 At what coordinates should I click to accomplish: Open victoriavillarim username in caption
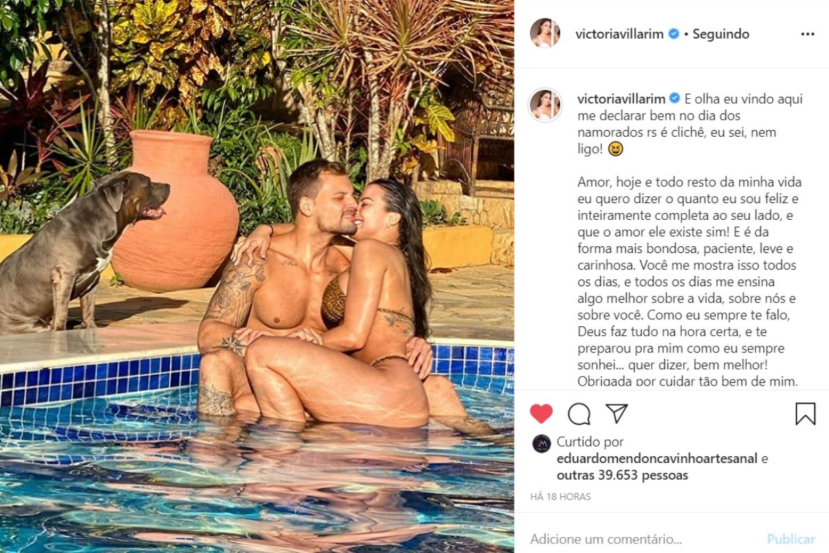coord(621,99)
